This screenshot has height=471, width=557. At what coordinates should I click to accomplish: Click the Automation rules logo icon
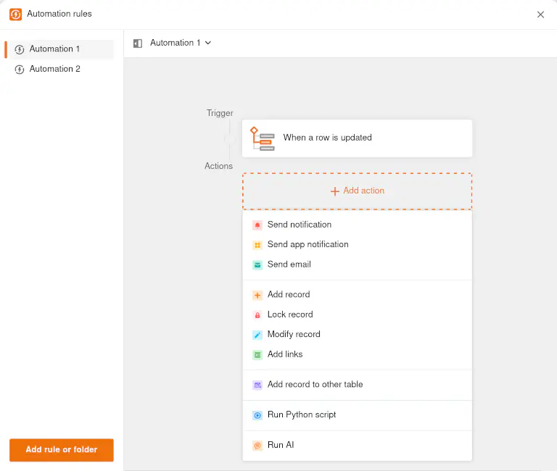pyautogui.click(x=15, y=14)
